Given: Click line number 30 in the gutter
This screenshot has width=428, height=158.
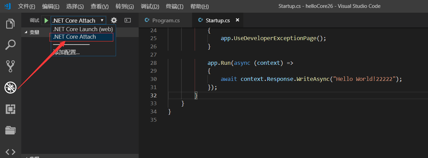Looking at the screenshot, I should point(153,79).
